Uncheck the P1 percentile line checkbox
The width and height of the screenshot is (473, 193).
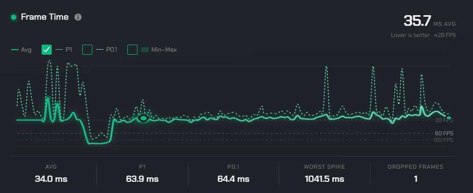[x=47, y=50]
